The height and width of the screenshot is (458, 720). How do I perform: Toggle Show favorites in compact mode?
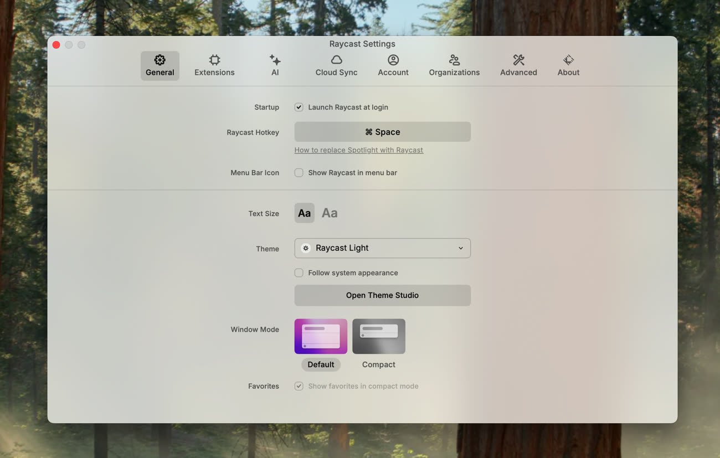(x=299, y=387)
